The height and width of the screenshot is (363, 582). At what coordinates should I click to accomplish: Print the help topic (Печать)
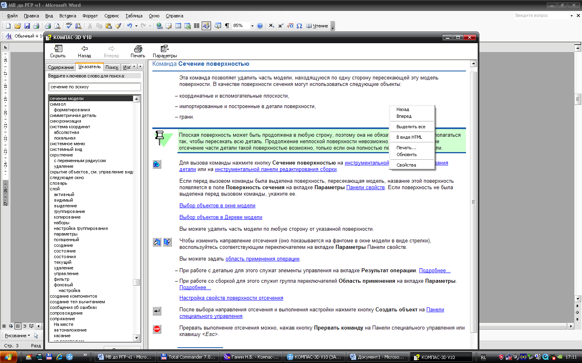pos(138,51)
